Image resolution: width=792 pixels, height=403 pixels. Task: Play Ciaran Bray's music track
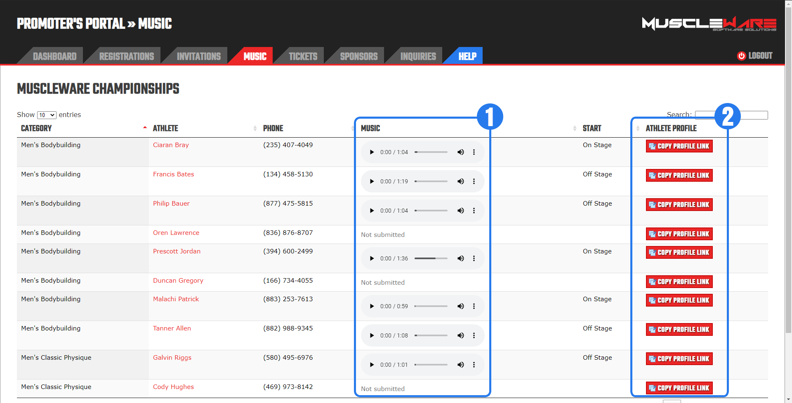[372, 152]
